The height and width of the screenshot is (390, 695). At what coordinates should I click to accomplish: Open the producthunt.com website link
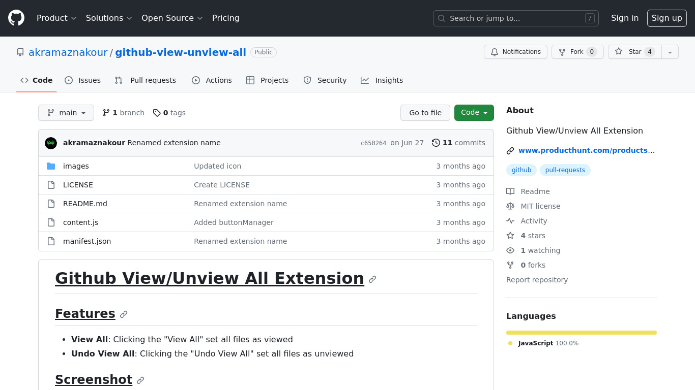pyautogui.click(x=587, y=150)
